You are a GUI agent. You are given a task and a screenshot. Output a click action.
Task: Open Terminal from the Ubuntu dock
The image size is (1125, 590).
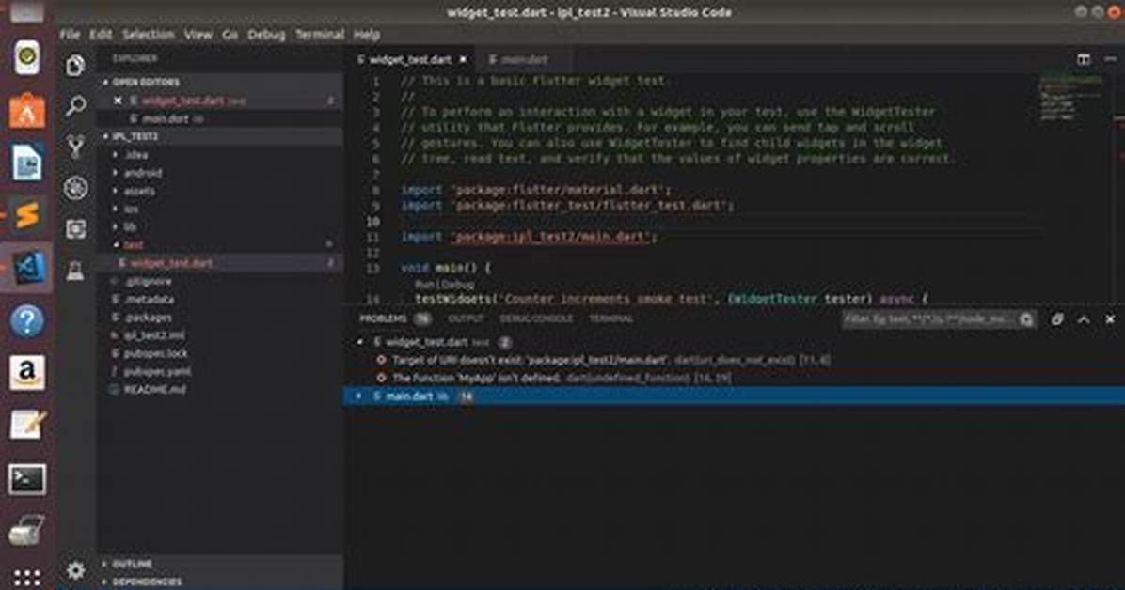tap(26, 479)
